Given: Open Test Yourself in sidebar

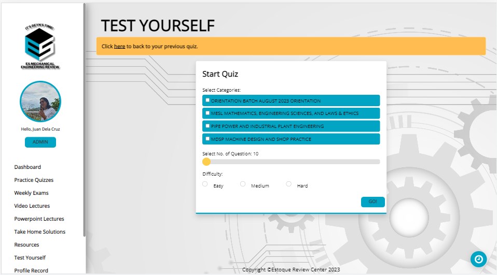Looking at the screenshot, I should [30, 258].
